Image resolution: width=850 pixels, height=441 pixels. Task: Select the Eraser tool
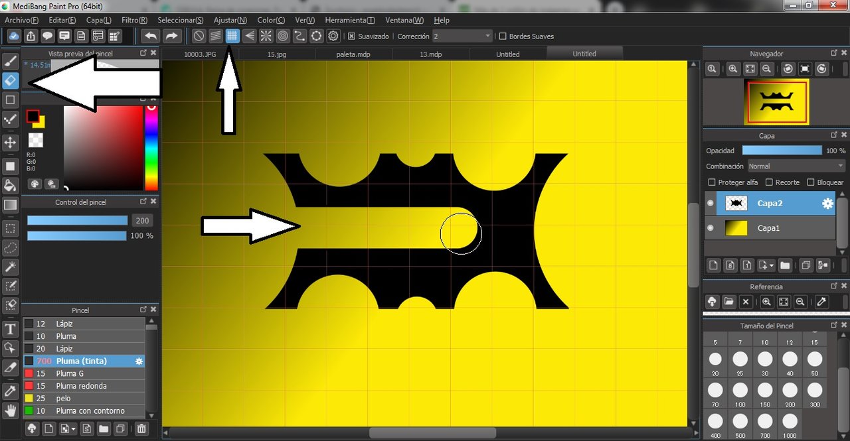click(x=10, y=80)
